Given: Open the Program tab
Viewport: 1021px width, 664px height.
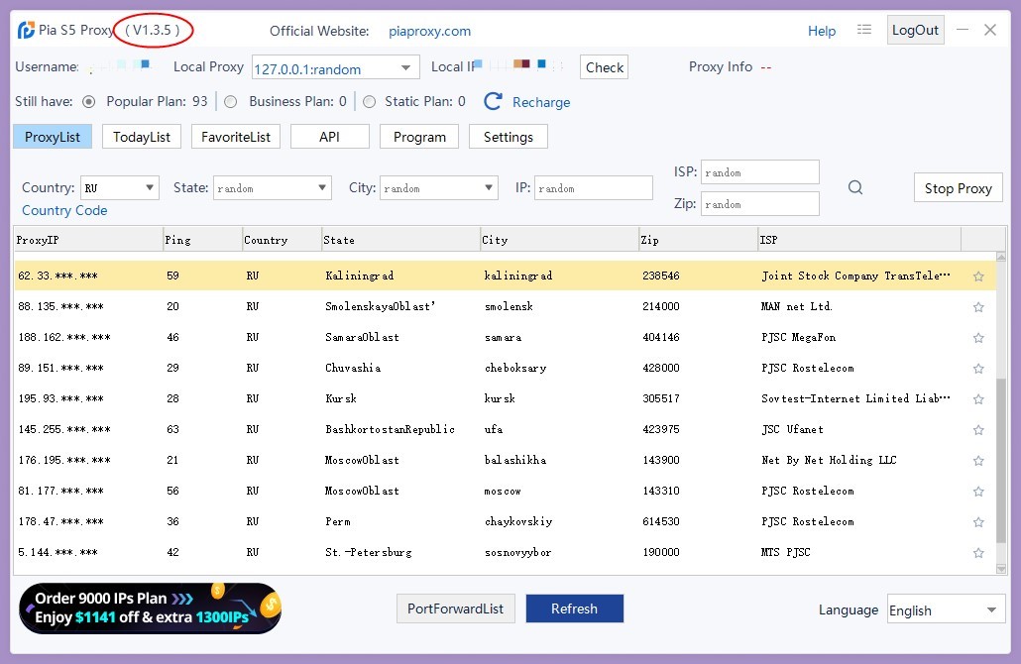Looking at the screenshot, I should (x=419, y=137).
